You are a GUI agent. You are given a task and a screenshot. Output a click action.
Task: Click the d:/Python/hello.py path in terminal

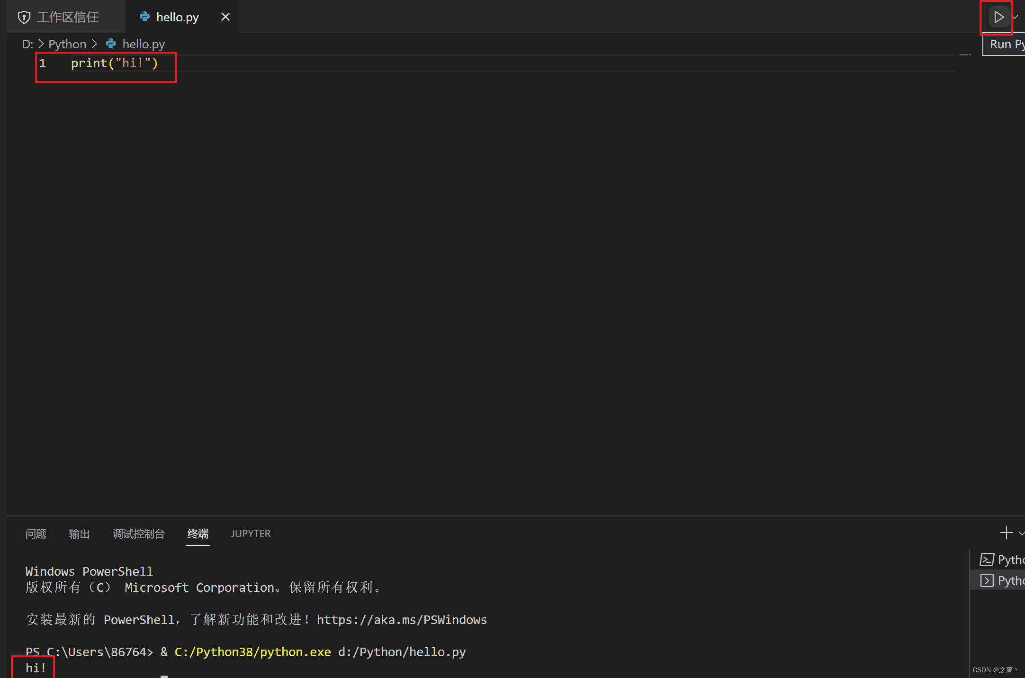pyautogui.click(x=402, y=652)
